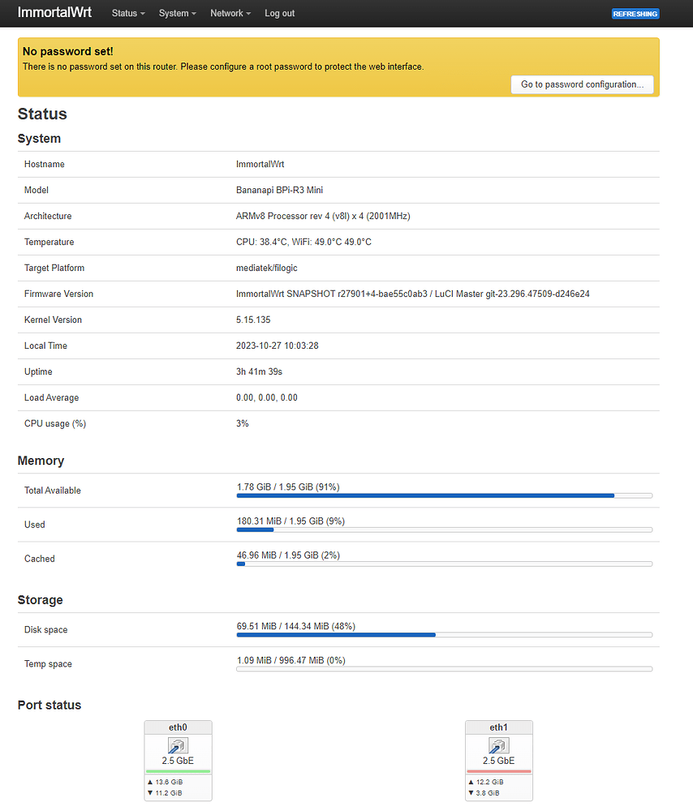Image resolution: width=693 pixels, height=811 pixels.
Task: Click the Bananapi BPi-R3 Mini model value
Action: (x=281, y=190)
